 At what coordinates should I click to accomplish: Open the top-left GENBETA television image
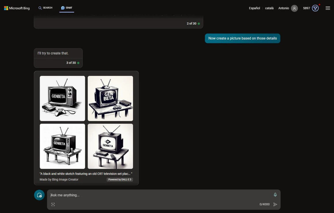(62, 98)
